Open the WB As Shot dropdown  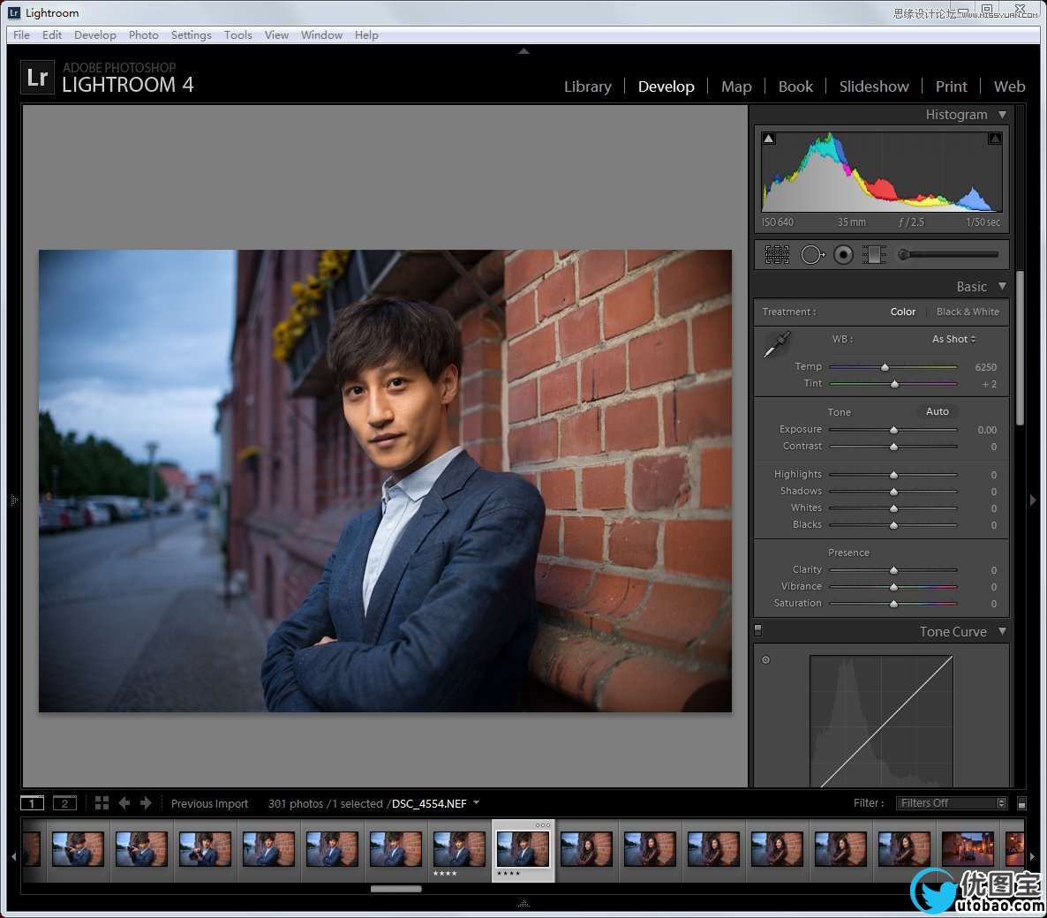pos(953,339)
